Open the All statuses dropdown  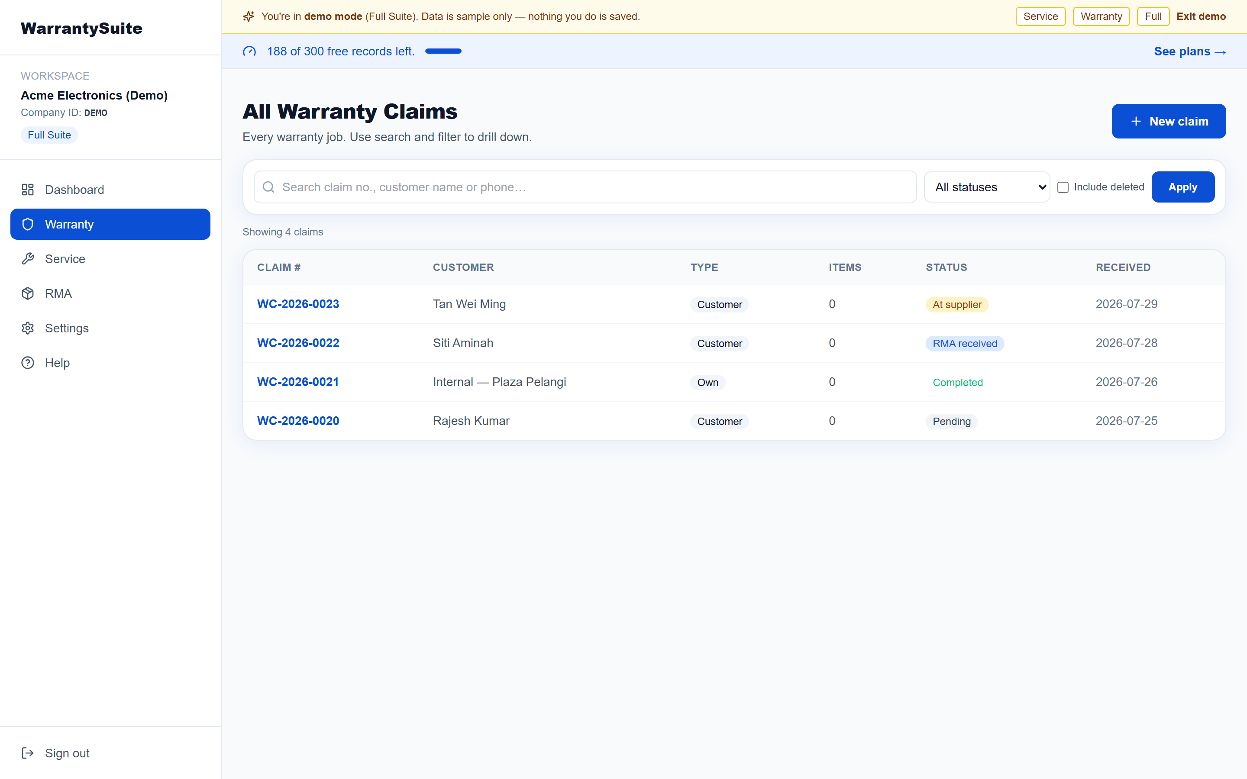coord(987,187)
